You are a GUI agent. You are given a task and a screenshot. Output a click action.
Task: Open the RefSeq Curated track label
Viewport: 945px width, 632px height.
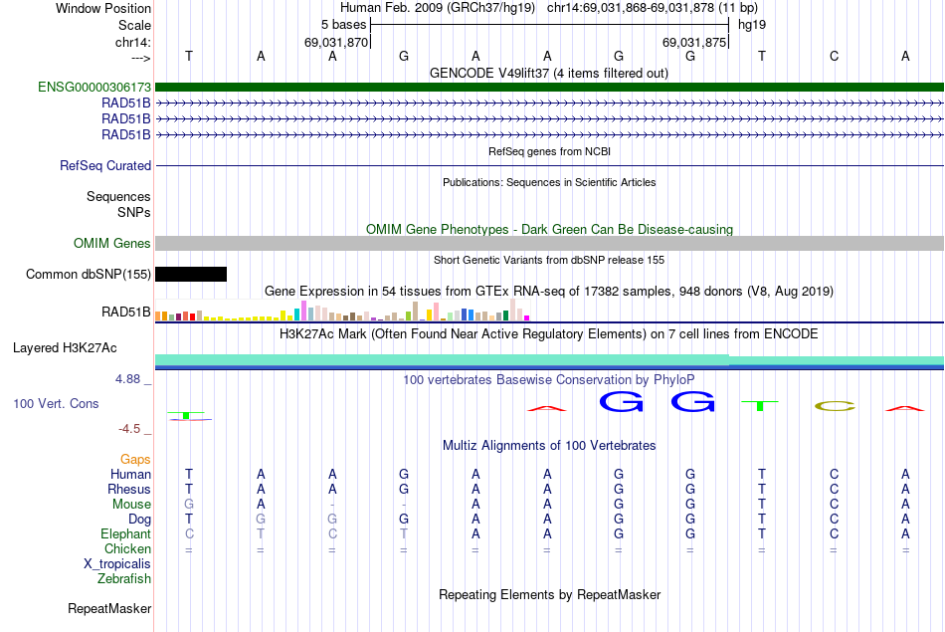coord(104,166)
